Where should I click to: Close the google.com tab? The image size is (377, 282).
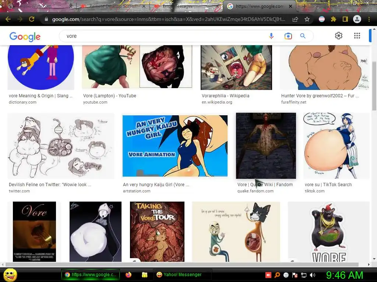(x=290, y=6)
